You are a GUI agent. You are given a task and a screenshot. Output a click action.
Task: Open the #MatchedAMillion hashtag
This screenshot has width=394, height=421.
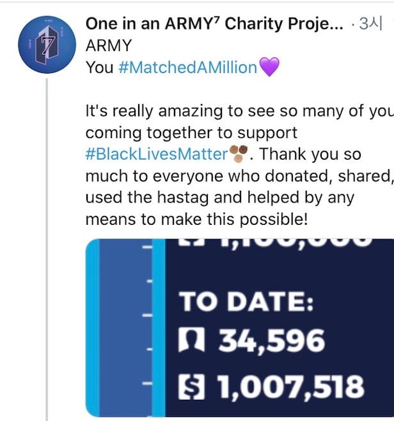click(x=188, y=67)
